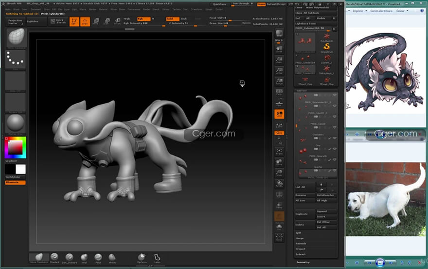The width and height of the screenshot is (428, 269).
Task: Open the Correo electrónico menu item
Action: (380, 10)
